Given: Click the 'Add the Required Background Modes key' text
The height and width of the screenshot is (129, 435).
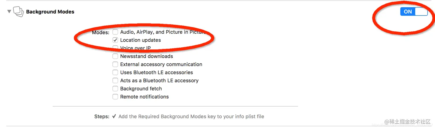Looking at the screenshot, I should 191,116.
